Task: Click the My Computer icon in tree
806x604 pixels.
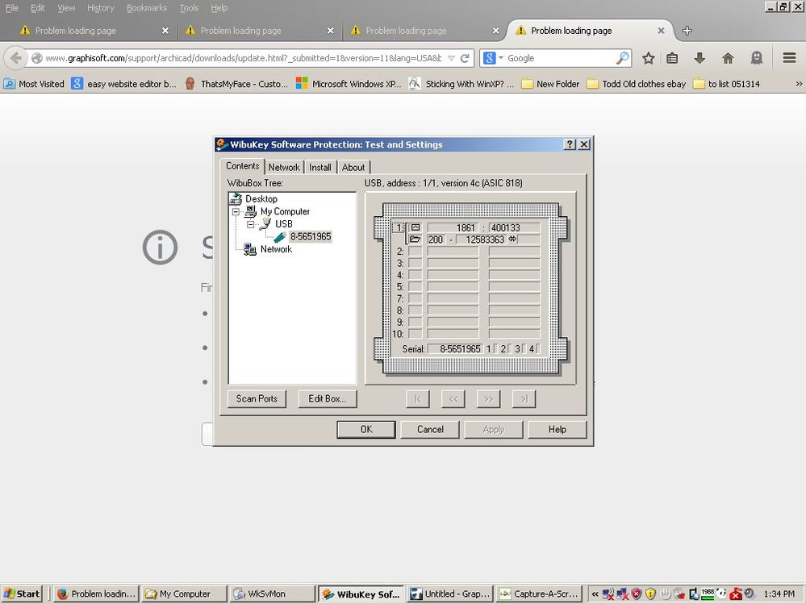Action: [250, 211]
